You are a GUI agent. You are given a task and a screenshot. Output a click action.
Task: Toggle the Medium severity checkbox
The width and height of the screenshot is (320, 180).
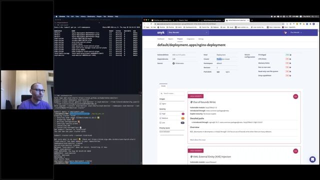(160, 118)
